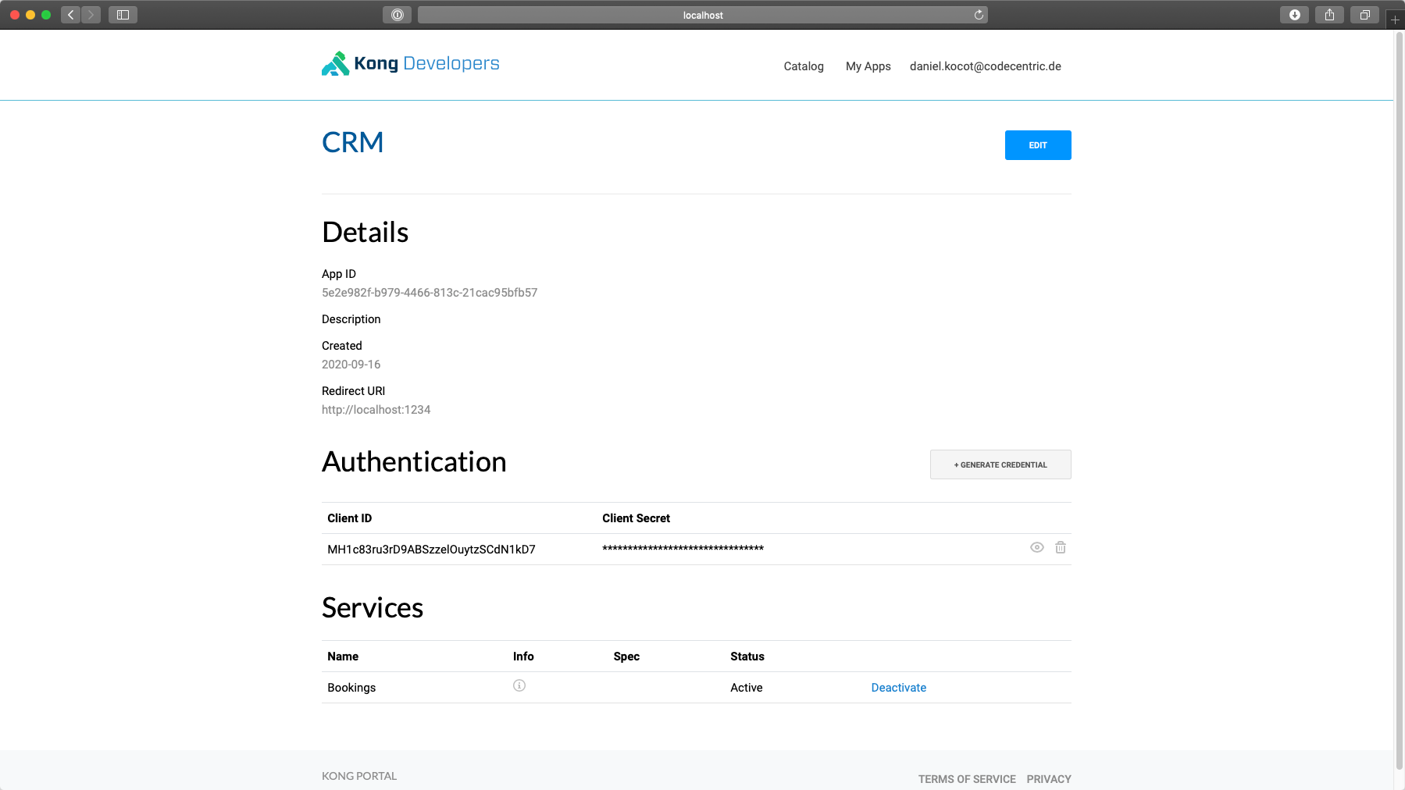
Task: Click the Safari share button
Action: point(1329,15)
